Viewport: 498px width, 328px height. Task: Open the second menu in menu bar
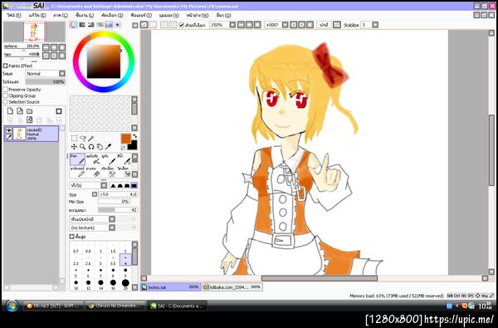point(37,15)
